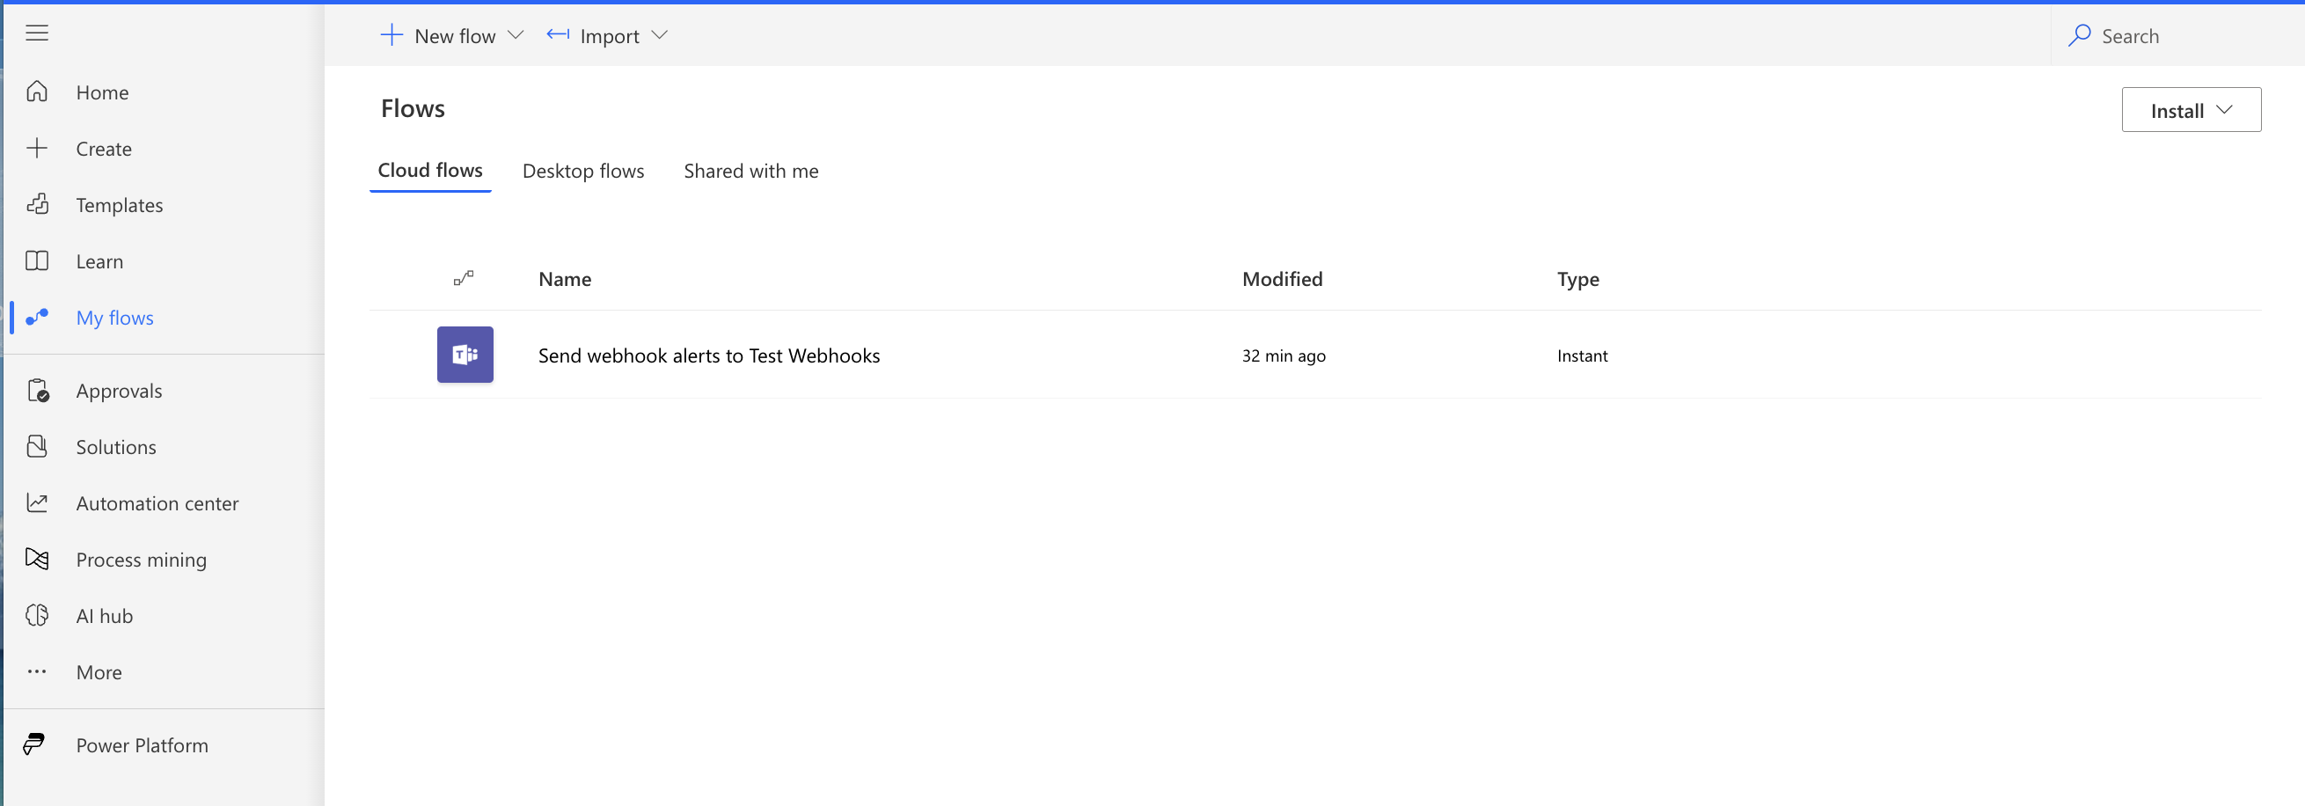Click the Process mining icon

[37, 559]
